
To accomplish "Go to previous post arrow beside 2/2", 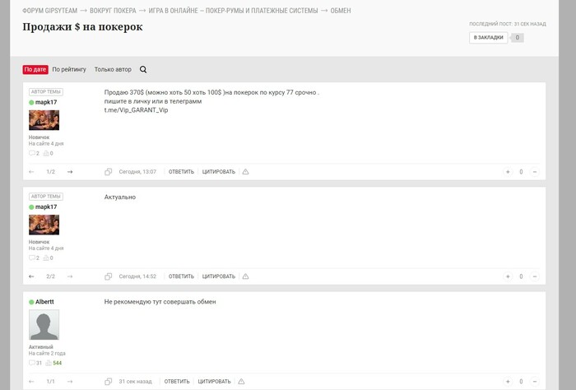I will click(31, 276).
